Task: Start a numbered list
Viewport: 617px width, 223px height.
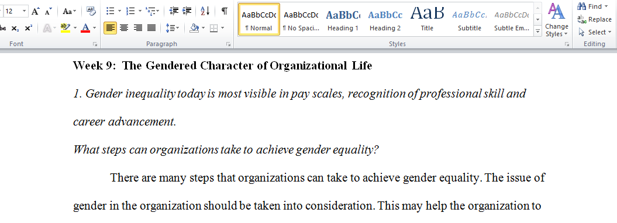Action: [130, 12]
